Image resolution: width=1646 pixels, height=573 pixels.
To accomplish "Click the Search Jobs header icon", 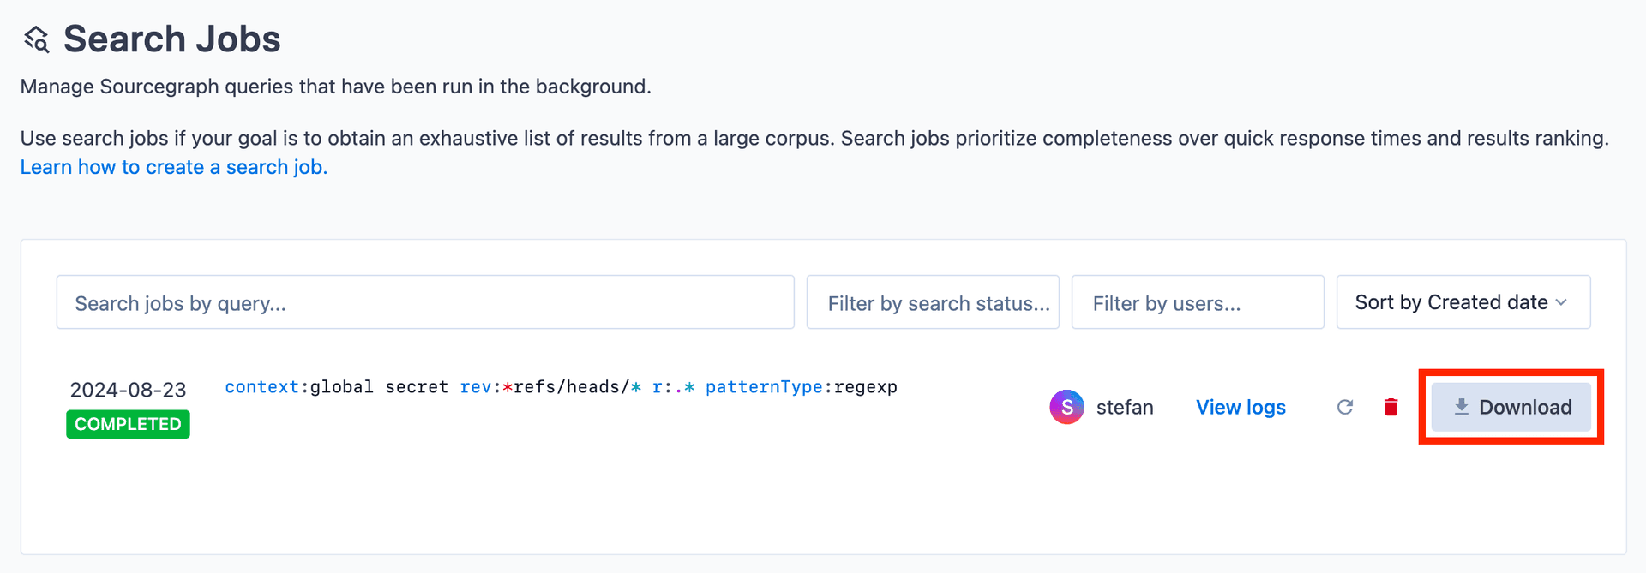I will click(x=36, y=39).
